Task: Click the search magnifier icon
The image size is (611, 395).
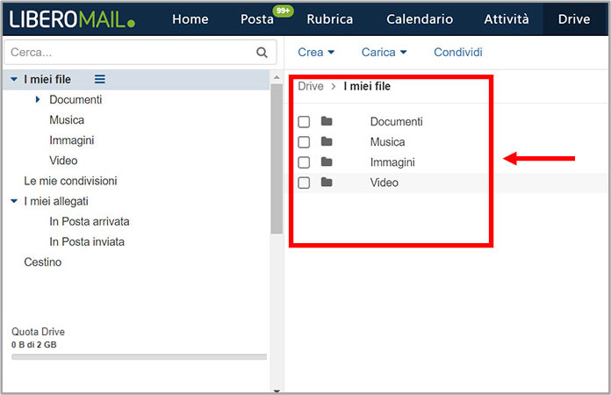Action: (x=261, y=53)
